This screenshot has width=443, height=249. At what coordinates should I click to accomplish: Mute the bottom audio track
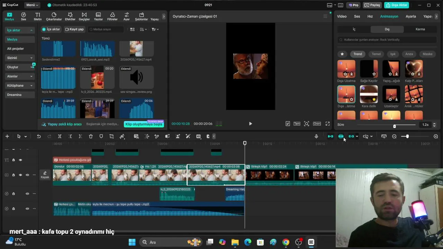click(27, 209)
